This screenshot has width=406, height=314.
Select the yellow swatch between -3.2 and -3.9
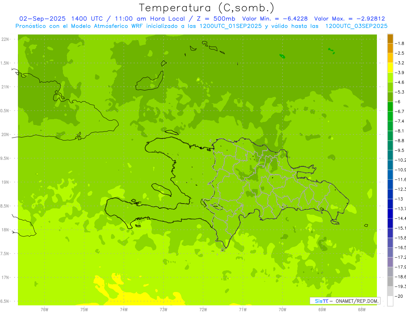coord(390,68)
